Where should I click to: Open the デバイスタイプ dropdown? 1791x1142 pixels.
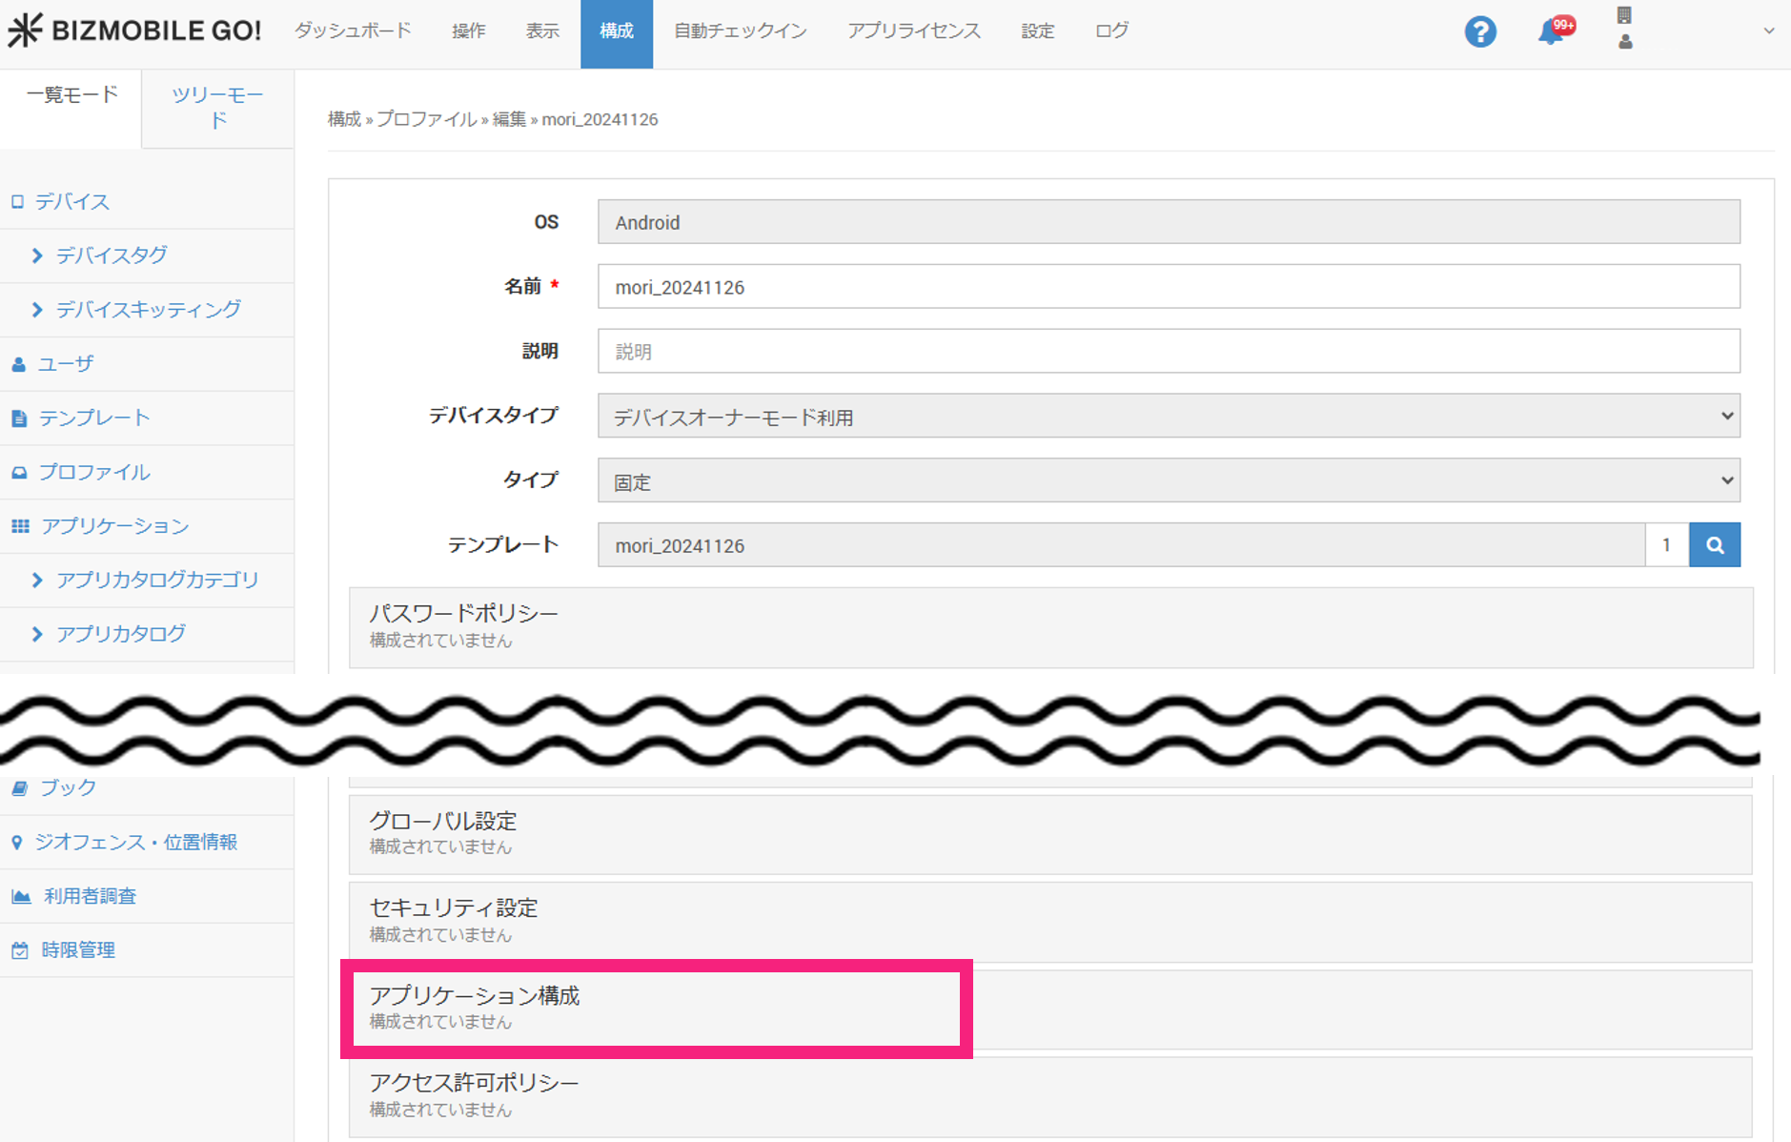tap(1168, 417)
